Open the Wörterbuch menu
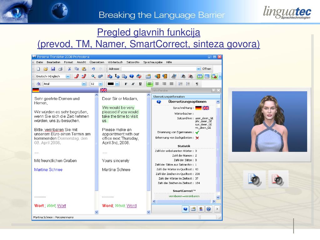Screen dimensions: 320x240 (115, 62)
